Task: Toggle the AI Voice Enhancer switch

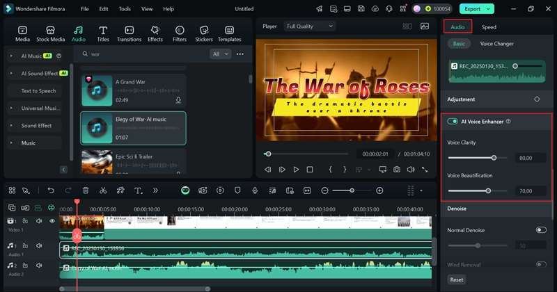Action: tap(453, 122)
